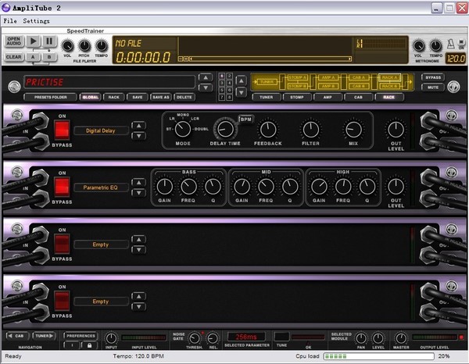Turn the DELAY TIME knob
The width and height of the screenshot is (469, 364).
[225, 129]
